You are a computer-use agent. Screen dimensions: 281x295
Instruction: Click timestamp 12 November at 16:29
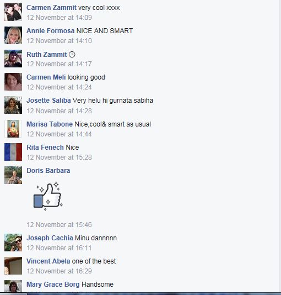(59, 271)
